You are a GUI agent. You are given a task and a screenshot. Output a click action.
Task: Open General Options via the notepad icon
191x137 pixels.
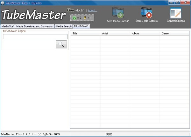pyautogui.click(x=176, y=13)
